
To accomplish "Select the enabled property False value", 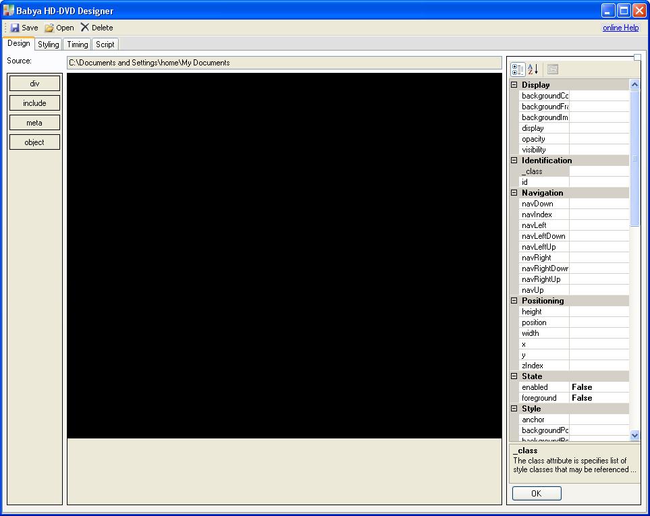I will pyautogui.click(x=599, y=387).
